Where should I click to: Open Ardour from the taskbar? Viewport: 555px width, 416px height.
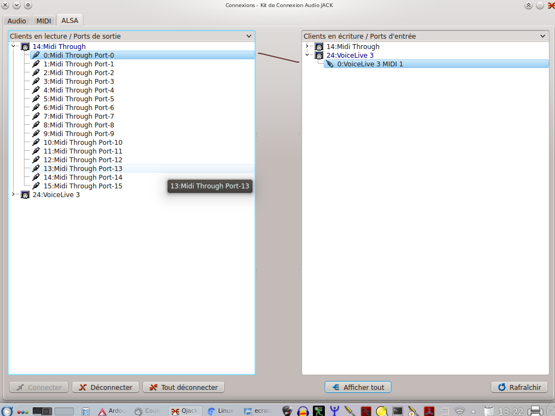click(x=112, y=411)
